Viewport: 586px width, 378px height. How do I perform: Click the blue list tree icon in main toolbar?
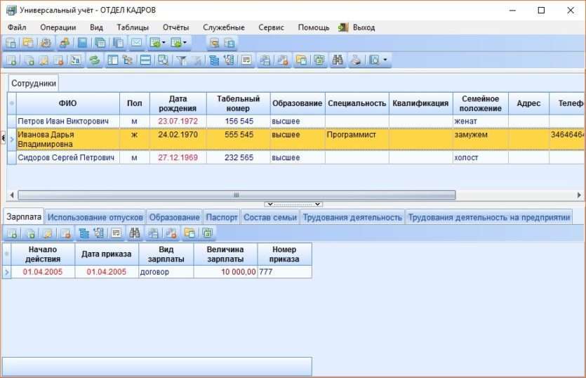[x=214, y=60]
